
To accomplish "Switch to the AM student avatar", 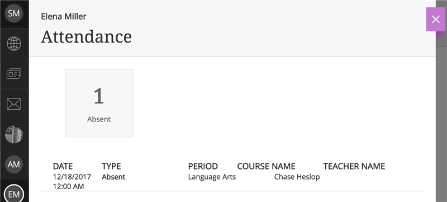I will pyautogui.click(x=13, y=165).
